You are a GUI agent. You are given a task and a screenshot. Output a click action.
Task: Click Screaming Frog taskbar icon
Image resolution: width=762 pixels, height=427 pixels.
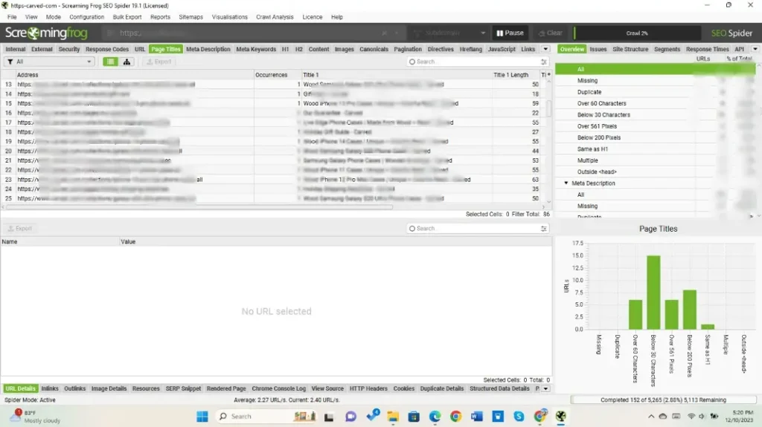point(561,417)
